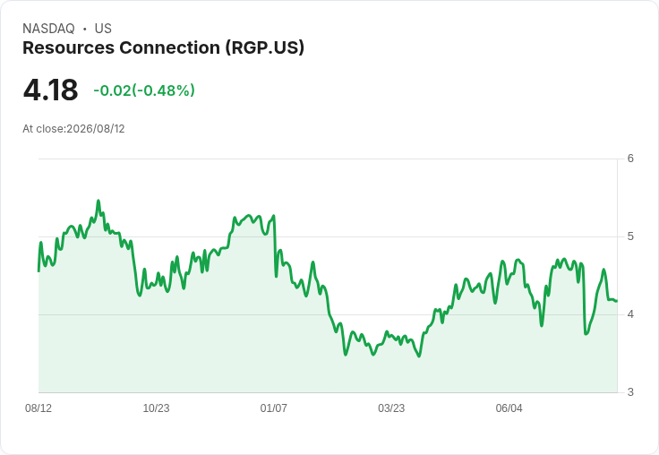
Task: Click the 3 price level axis label
Action: [x=630, y=392]
